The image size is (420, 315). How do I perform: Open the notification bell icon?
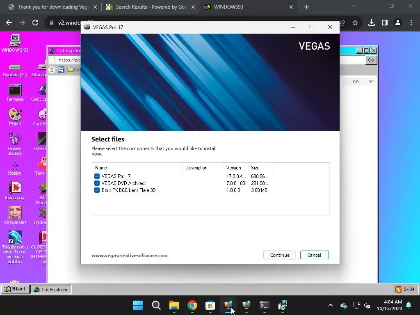tap(409, 305)
